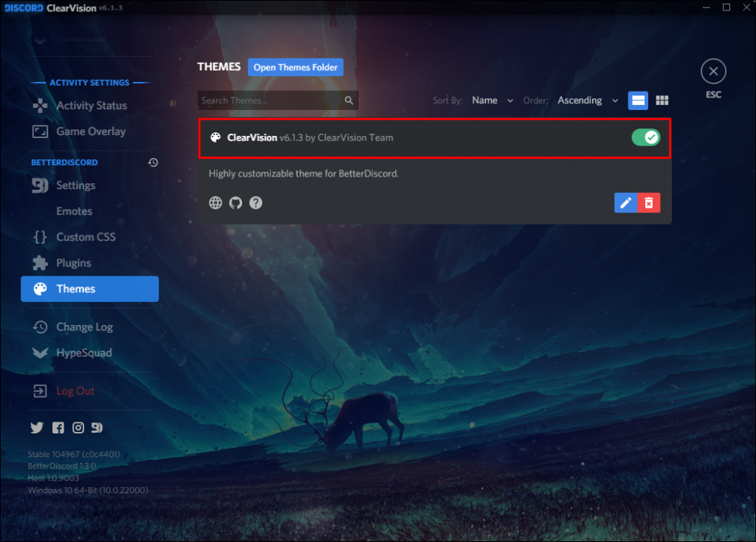Open BetterDiscord's Twitter page
756x542 pixels.
(x=37, y=427)
